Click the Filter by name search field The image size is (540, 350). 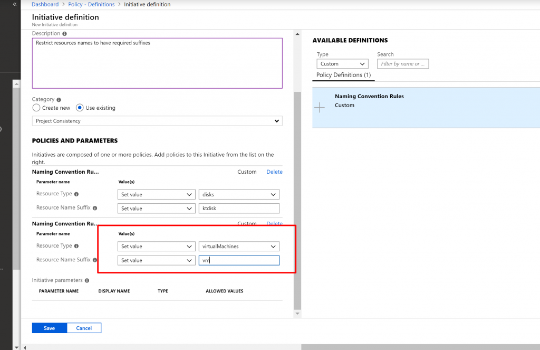[x=403, y=64]
